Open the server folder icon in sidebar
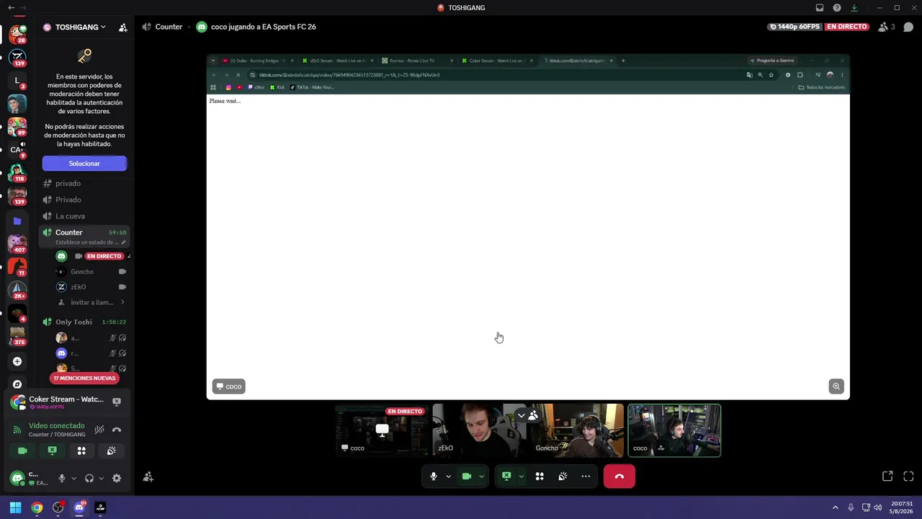Image resolution: width=922 pixels, height=519 pixels. pyautogui.click(x=17, y=221)
